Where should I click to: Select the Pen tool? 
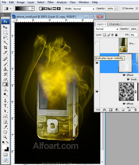[x=5, y=101]
